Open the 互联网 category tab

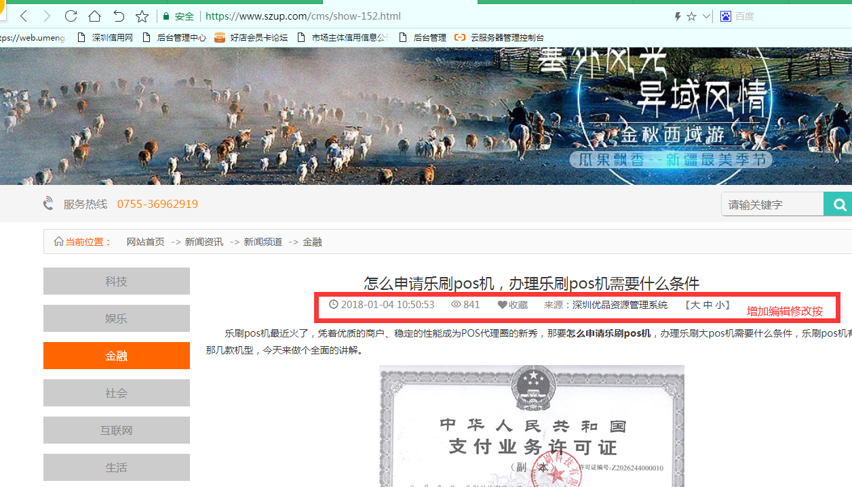(117, 430)
